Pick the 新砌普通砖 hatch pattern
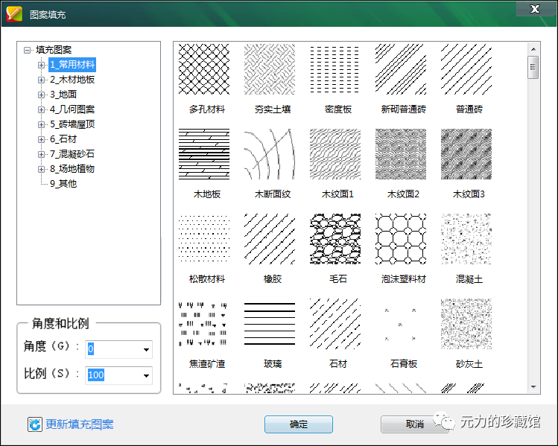 click(400, 69)
